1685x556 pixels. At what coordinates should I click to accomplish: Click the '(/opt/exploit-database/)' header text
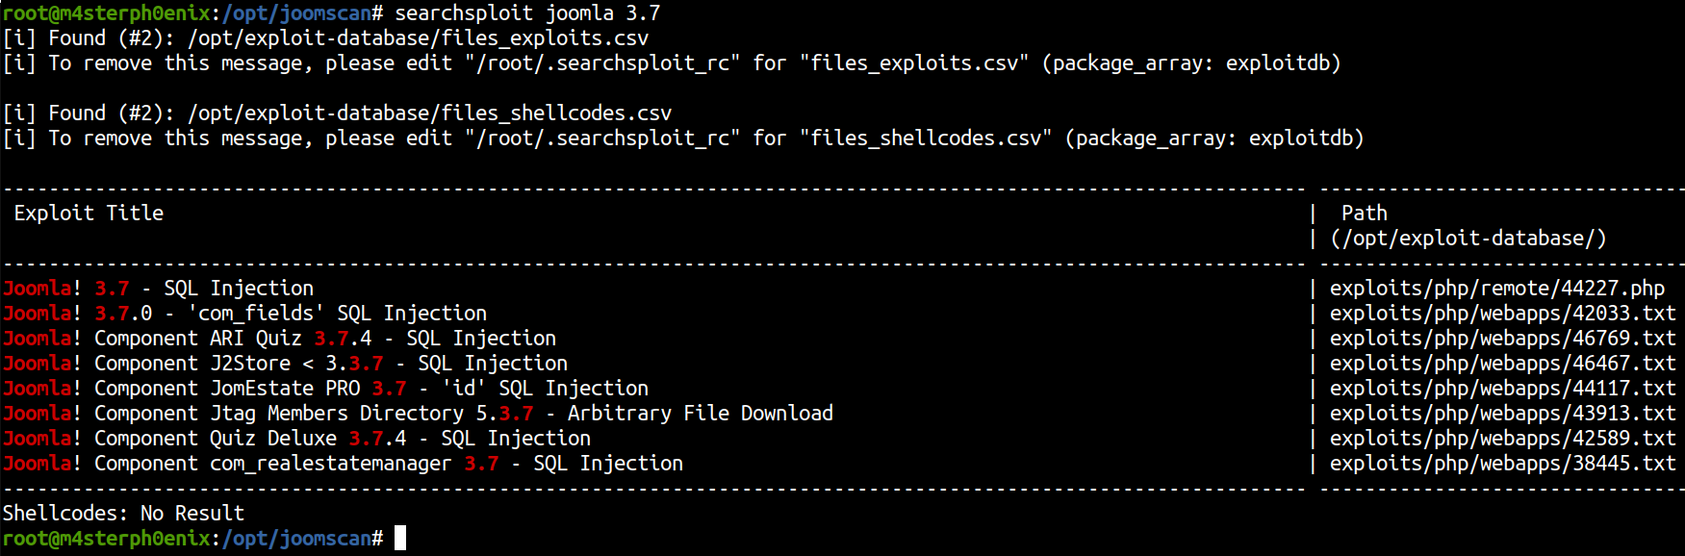1468,238
